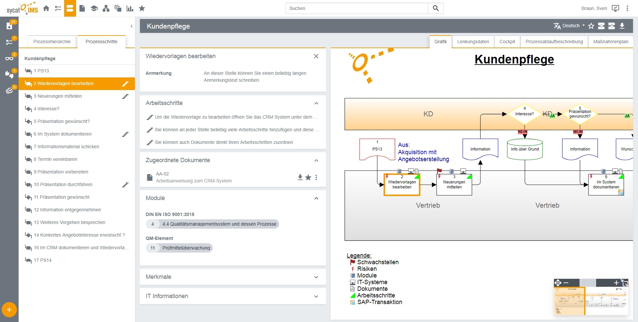This screenshot has width=638, height=322.
Task: Select the Prozessschritte tab
Action: pyautogui.click(x=101, y=42)
